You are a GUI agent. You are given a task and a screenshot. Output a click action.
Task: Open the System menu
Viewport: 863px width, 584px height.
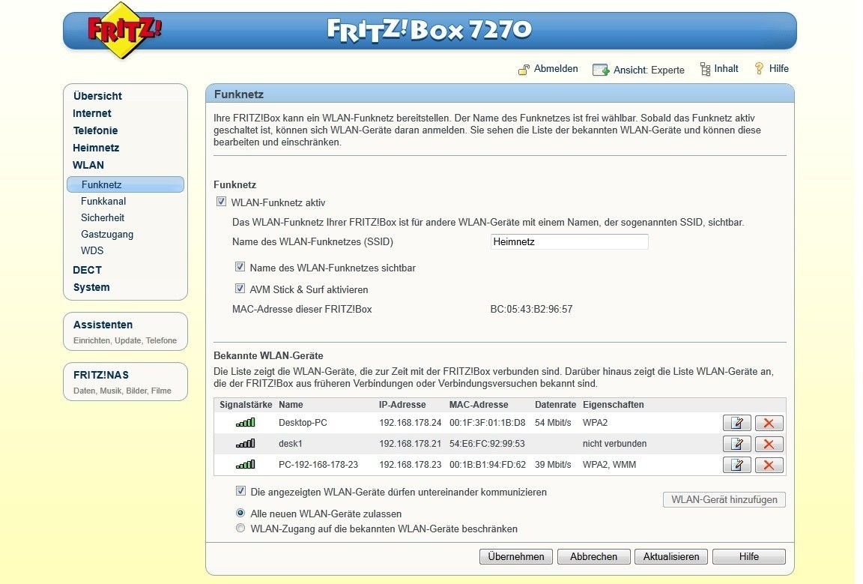[x=91, y=287]
